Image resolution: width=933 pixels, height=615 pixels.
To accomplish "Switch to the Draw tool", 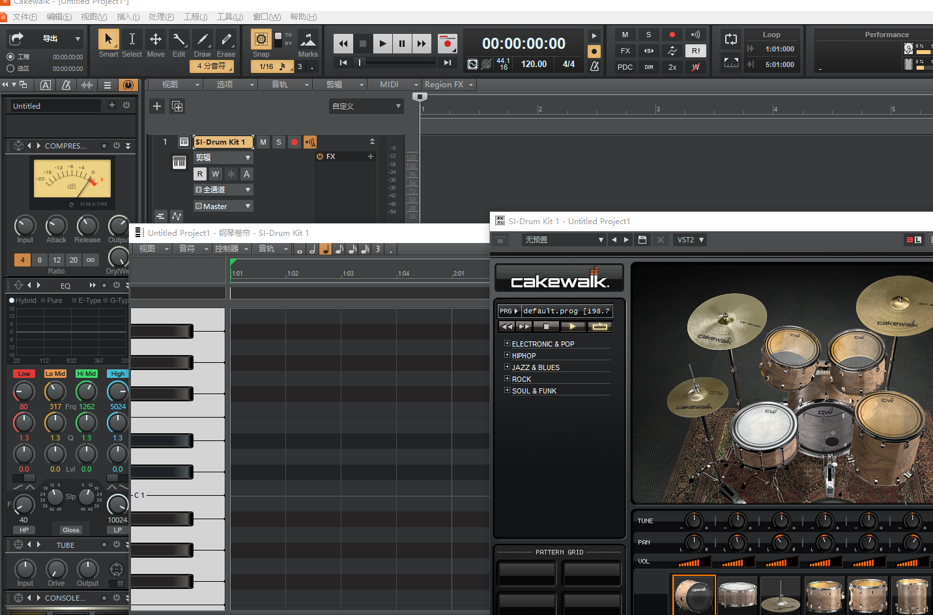I will [203, 40].
